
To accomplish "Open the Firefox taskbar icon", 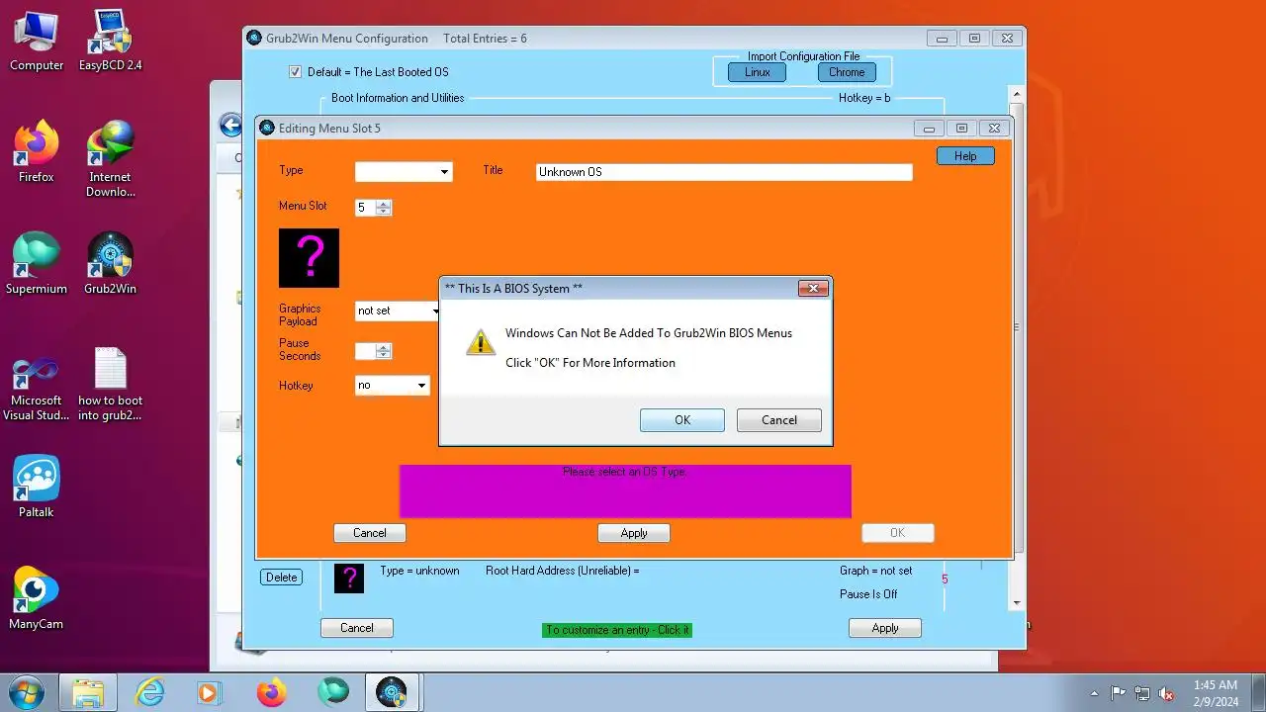I will pos(271,692).
